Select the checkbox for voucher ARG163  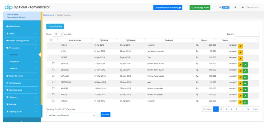[x=53, y=88]
